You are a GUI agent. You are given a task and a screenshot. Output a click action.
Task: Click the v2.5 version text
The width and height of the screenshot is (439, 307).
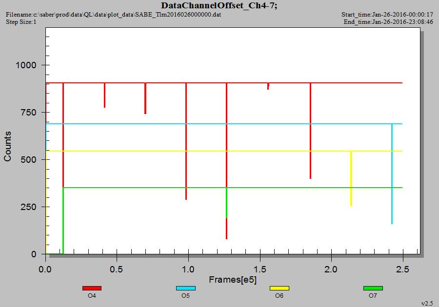click(x=427, y=304)
